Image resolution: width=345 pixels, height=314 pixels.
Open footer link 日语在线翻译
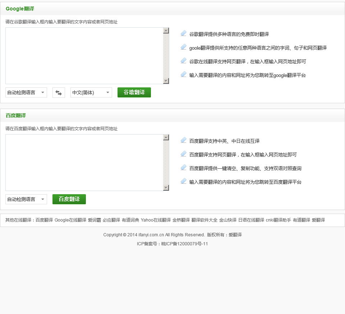pos(251,220)
